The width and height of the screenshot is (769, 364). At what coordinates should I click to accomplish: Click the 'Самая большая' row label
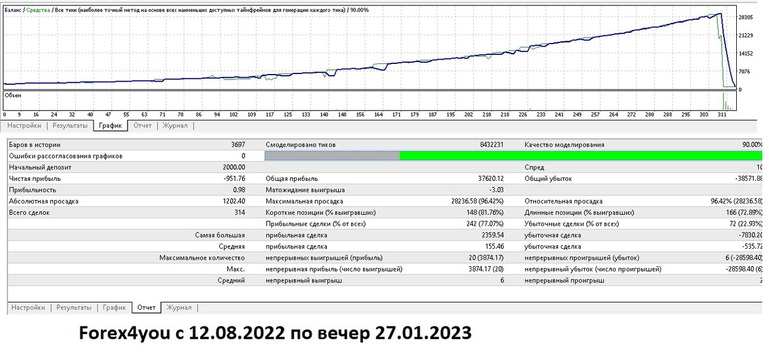click(220, 235)
